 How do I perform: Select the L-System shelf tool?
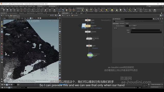click(x=59, y=10)
